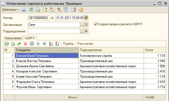Click the find-in-list toolbar icon

[x=23, y=10]
